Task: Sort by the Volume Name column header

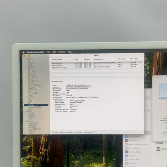Action: click(57, 59)
